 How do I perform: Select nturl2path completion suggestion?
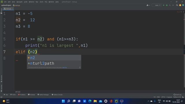(54, 63)
